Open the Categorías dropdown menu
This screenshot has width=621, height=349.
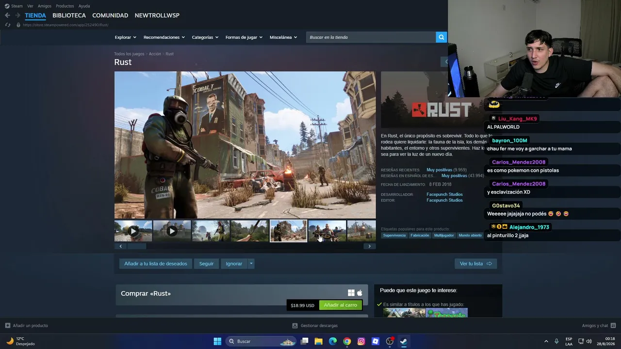205,37
